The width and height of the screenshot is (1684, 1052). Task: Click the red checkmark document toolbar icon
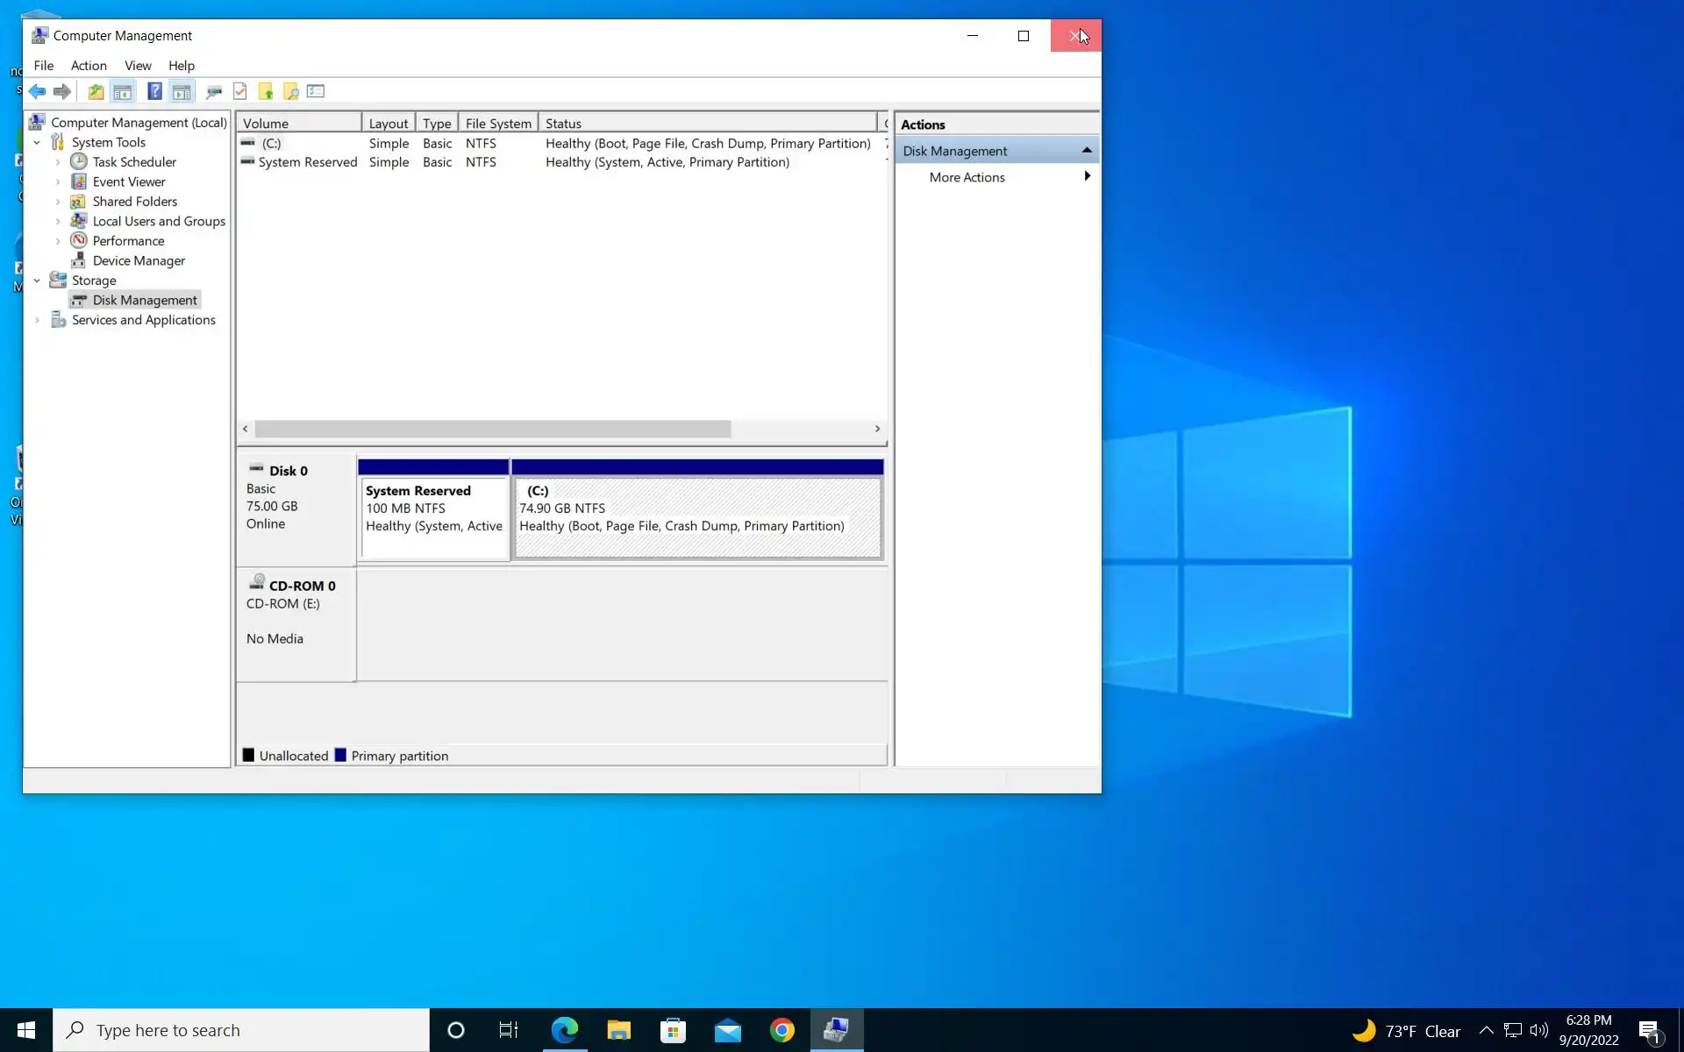pos(240,91)
